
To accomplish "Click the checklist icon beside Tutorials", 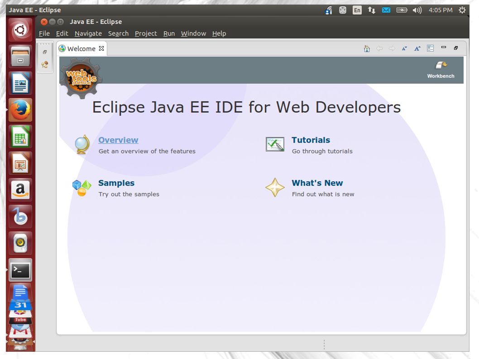I will point(275,144).
